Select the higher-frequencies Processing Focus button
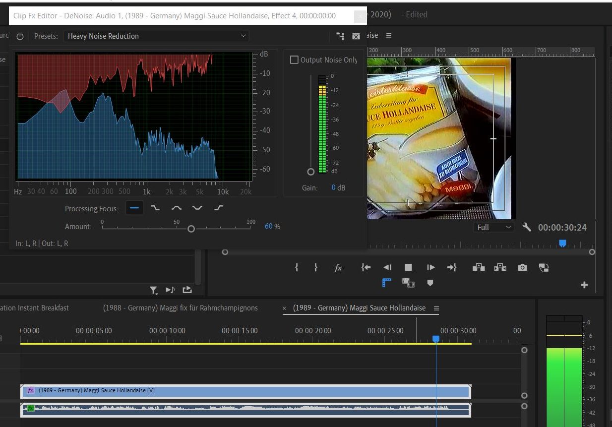The width and height of the screenshot is (612, 427). (x=219, y=208)
